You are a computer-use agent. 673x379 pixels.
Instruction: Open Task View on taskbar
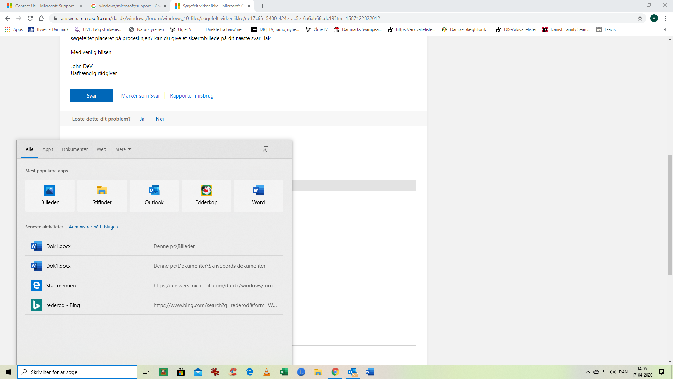(146, 372)
